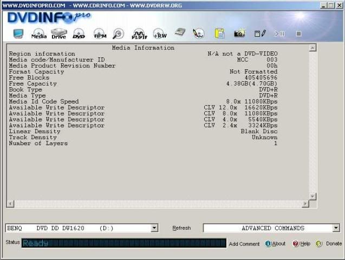This screenshot has width=345, height=260.
Task: Click the 'Media Id Code Speed' label
Action: click(x=44, y=102)
